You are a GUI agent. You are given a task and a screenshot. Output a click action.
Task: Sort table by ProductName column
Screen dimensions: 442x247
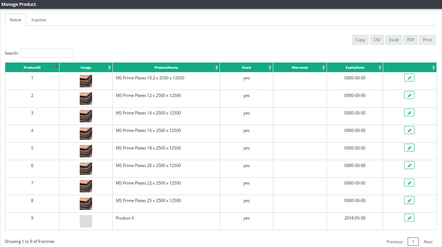coord(166,67)
